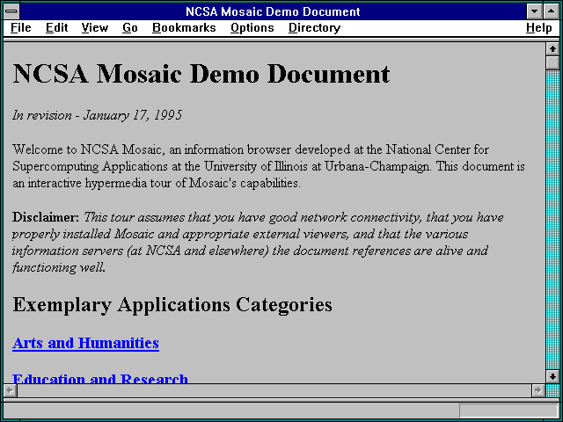The height and width of the screenshot is (422, 563).
Task: Open the View menu
Action: (x=94, y=27)
